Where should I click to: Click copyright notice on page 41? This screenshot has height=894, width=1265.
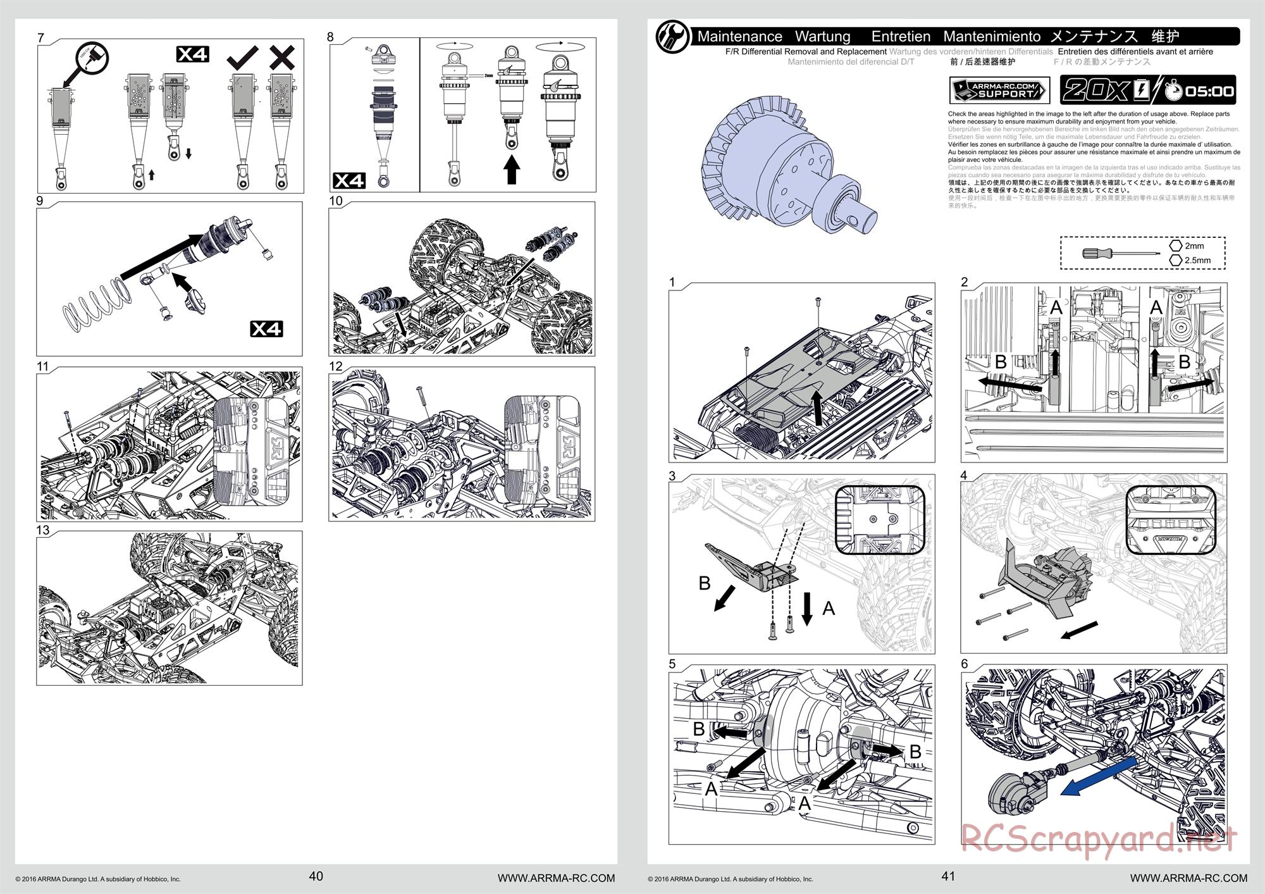(x=731, y=879)
